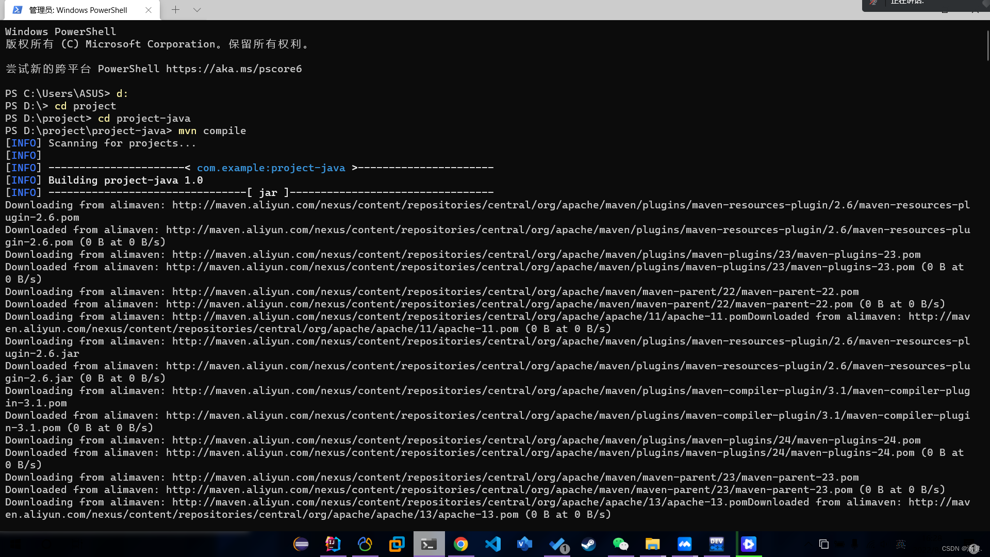Open Google Chrome from the taskbar

[x=461, y=544]
